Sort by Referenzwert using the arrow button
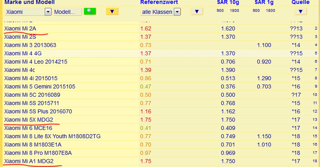320x167 pixels. click(x=197, y=11)
